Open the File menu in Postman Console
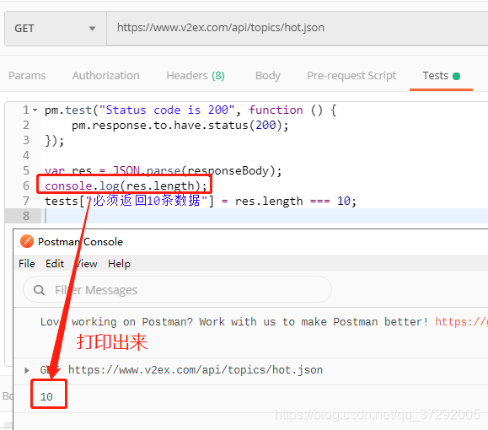The height and width of the screenshot is (430, 488). coord(27,264)
